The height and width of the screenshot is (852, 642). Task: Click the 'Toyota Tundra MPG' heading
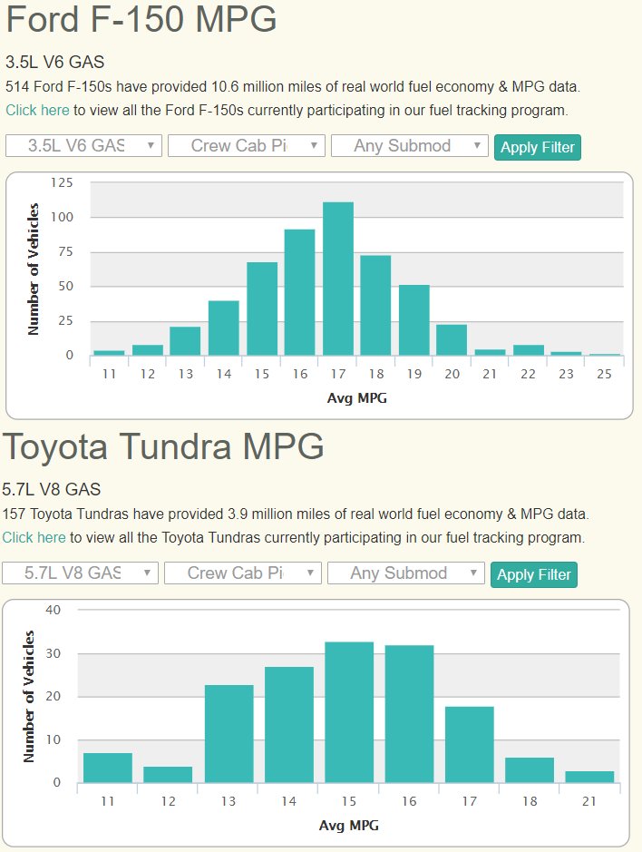(x=163, y=446)
